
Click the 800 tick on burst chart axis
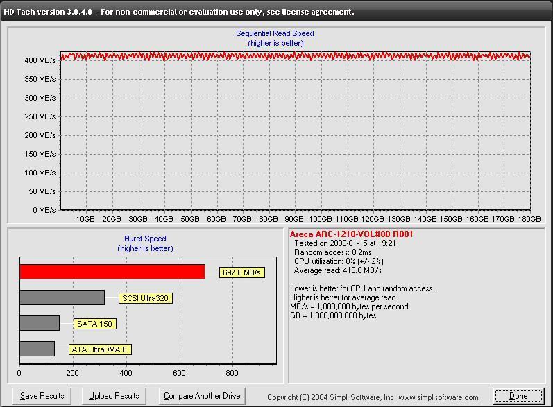[232, 373]
